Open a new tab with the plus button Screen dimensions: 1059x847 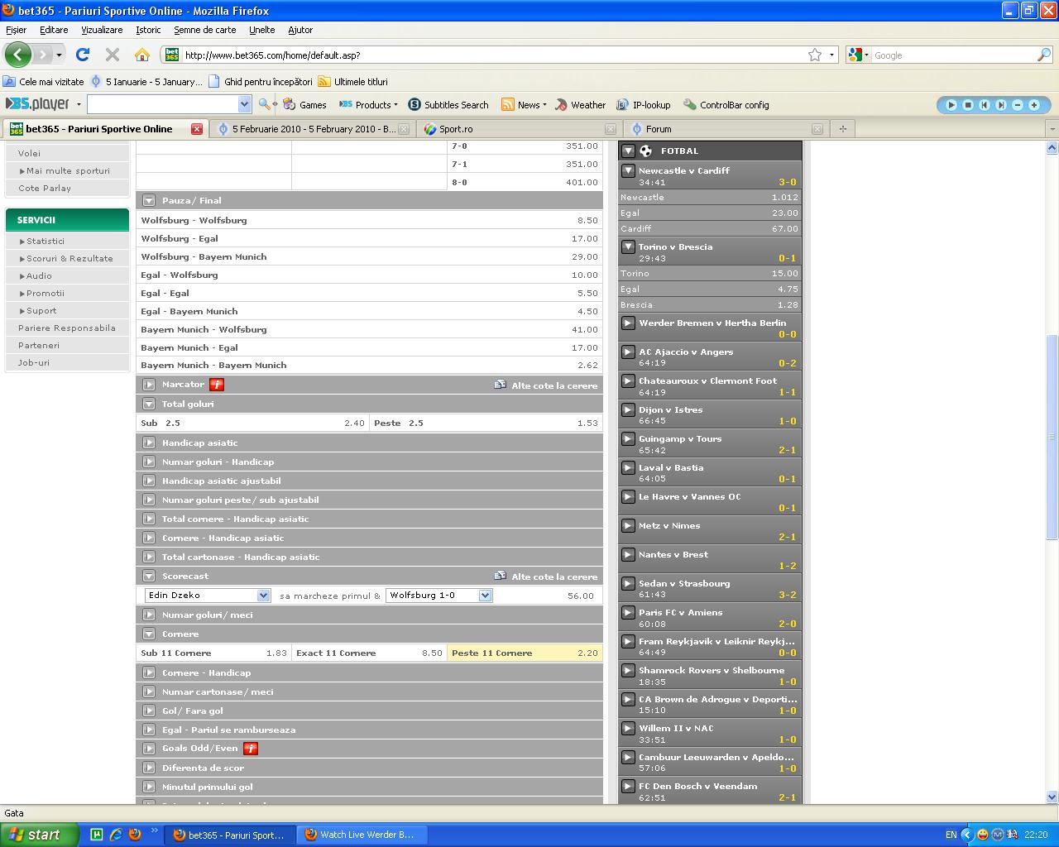(843, 129)
